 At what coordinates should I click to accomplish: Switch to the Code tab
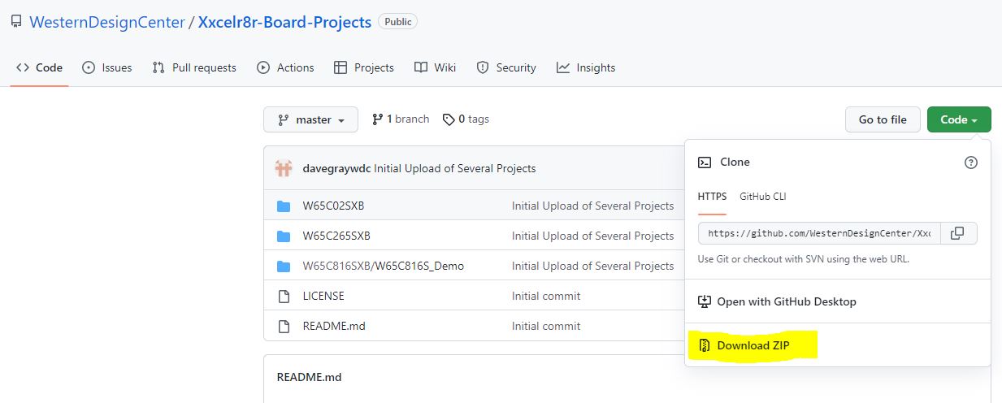[40, 67]
